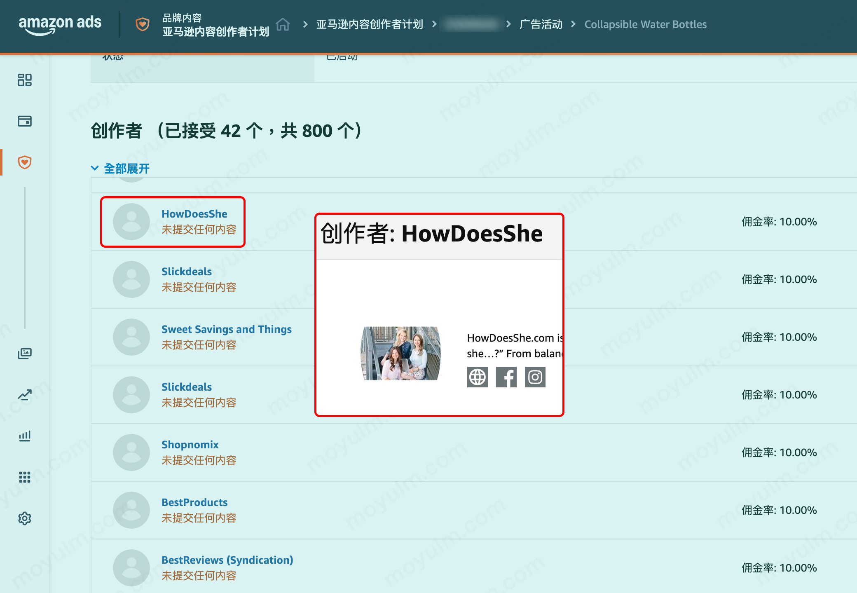Open HowDoesShe Instagram icon
This screenshot has width=857, height=593.
point(535,377)
